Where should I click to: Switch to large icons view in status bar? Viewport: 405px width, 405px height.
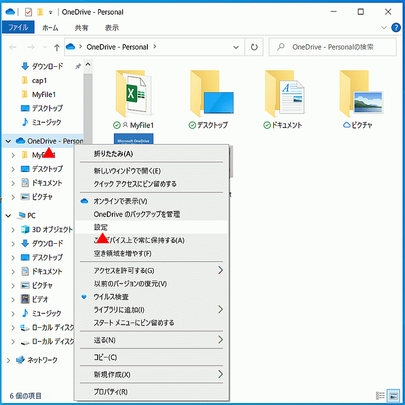coord(393,395)
